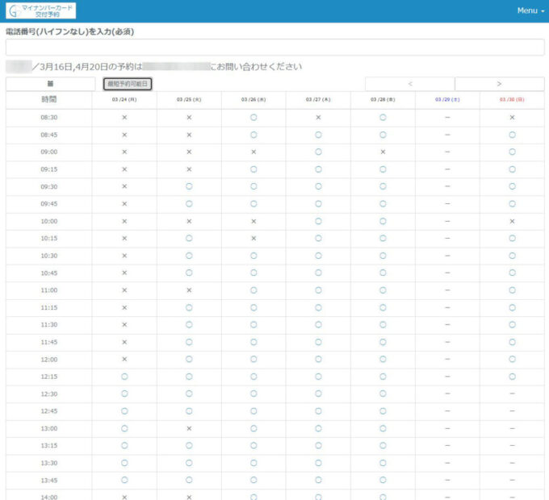Click the マイナンバーカード交付予約 logo
This screenshot has height=500, width=549.
(x=41, y=10)
